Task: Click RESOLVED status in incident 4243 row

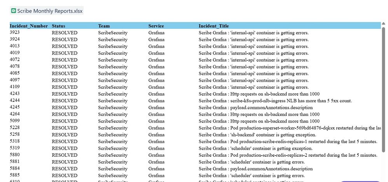Action: pyautogui.click(x=65, y=94)
